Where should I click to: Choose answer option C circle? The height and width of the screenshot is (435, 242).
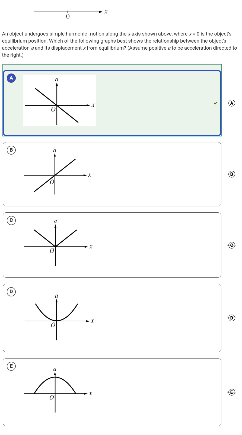(x=11, y=220)
